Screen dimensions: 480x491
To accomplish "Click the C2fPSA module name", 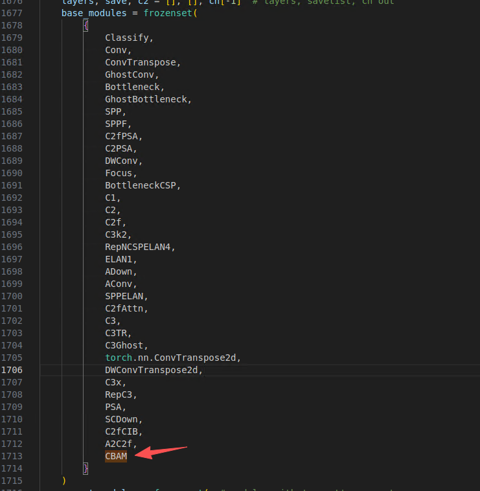I will tap(122, 136).
